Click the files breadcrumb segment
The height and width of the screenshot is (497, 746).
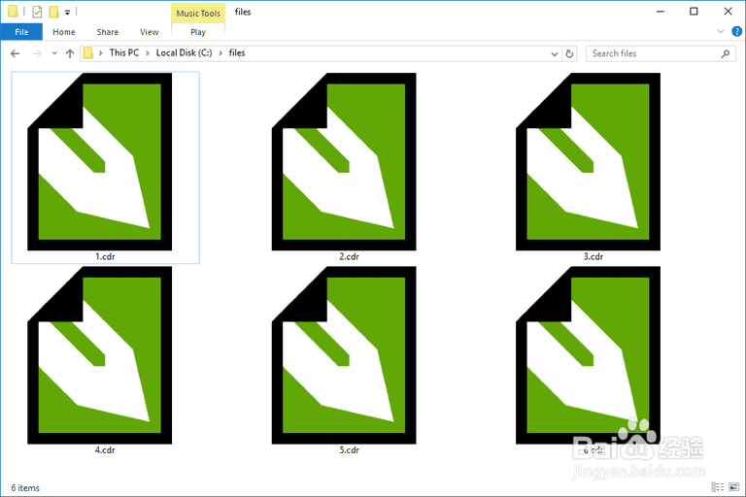point(237,52)
